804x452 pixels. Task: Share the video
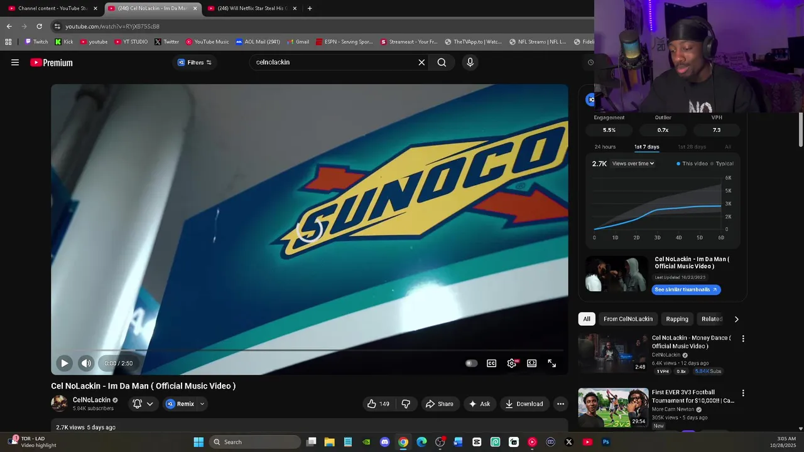pyautogui.click(x=439, y=404)
